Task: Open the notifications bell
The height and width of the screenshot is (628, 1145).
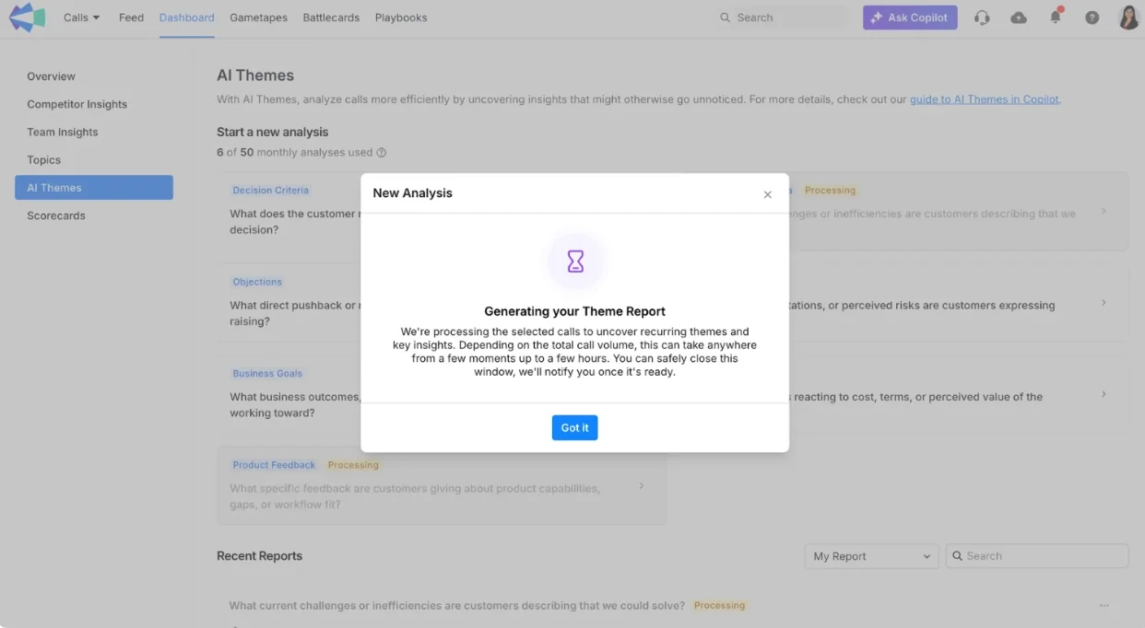Action: click(x=1056, y=17)
